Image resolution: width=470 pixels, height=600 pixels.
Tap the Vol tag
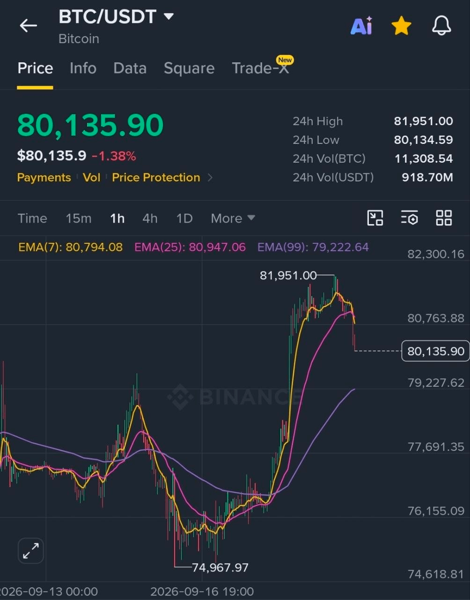[92, 178]
